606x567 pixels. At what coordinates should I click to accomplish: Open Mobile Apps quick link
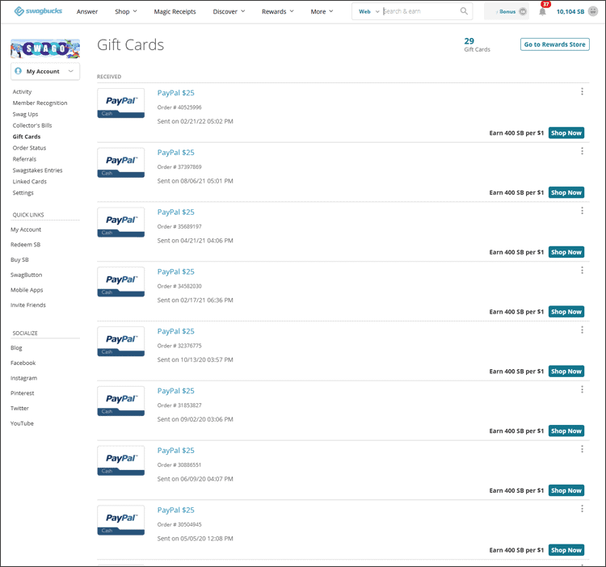[x=27, y=290]
